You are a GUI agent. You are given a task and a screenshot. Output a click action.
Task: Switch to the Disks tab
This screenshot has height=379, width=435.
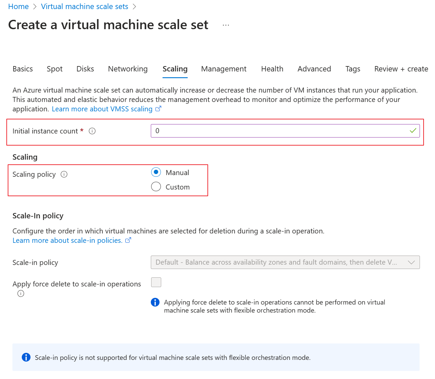(x=85, y=69)
